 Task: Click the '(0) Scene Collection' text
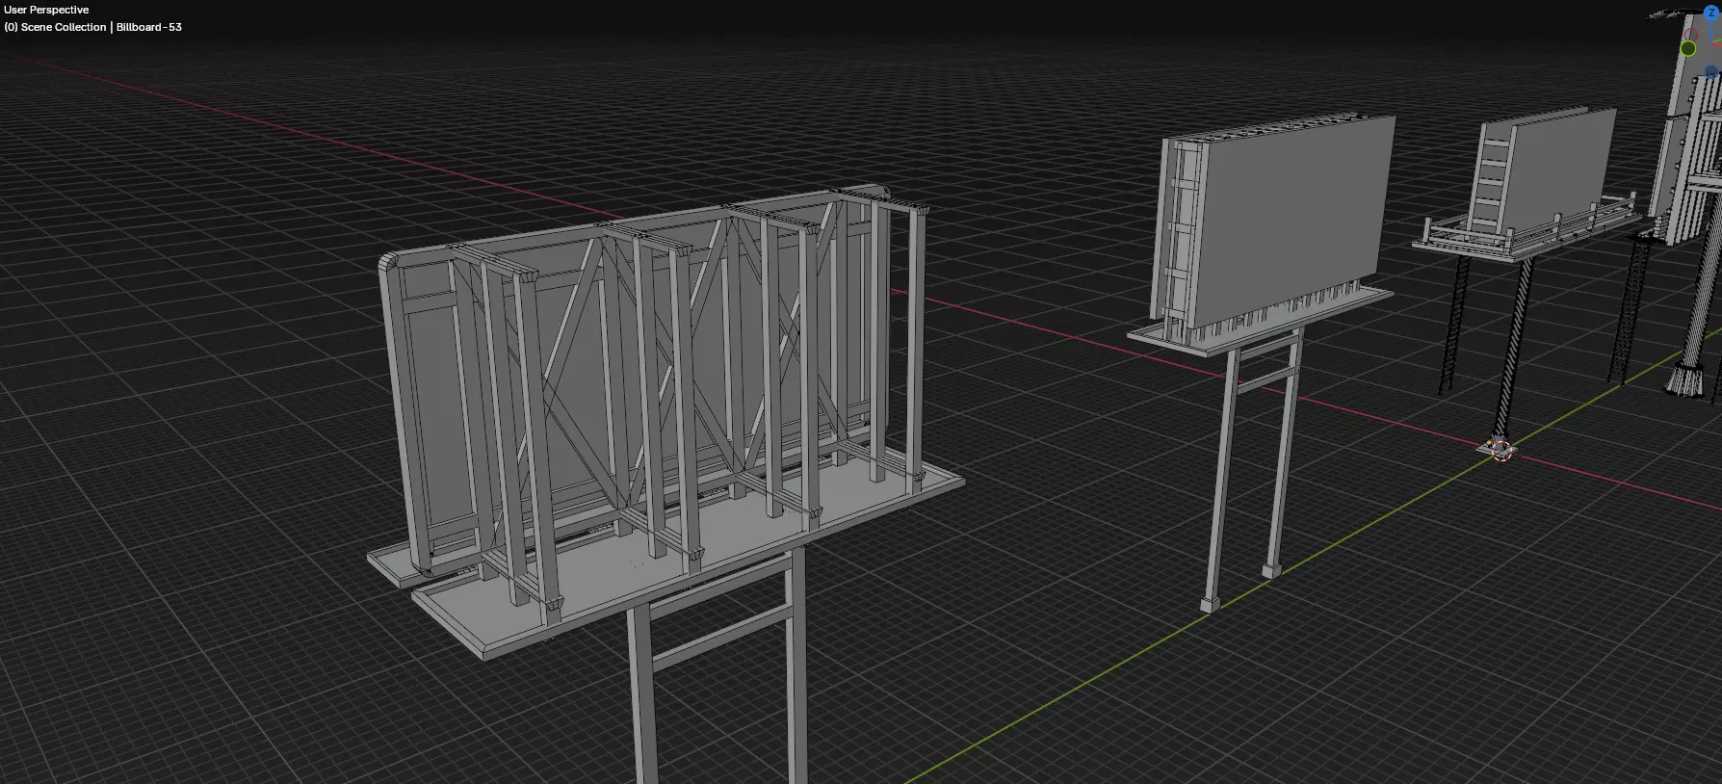click(55, 27)
